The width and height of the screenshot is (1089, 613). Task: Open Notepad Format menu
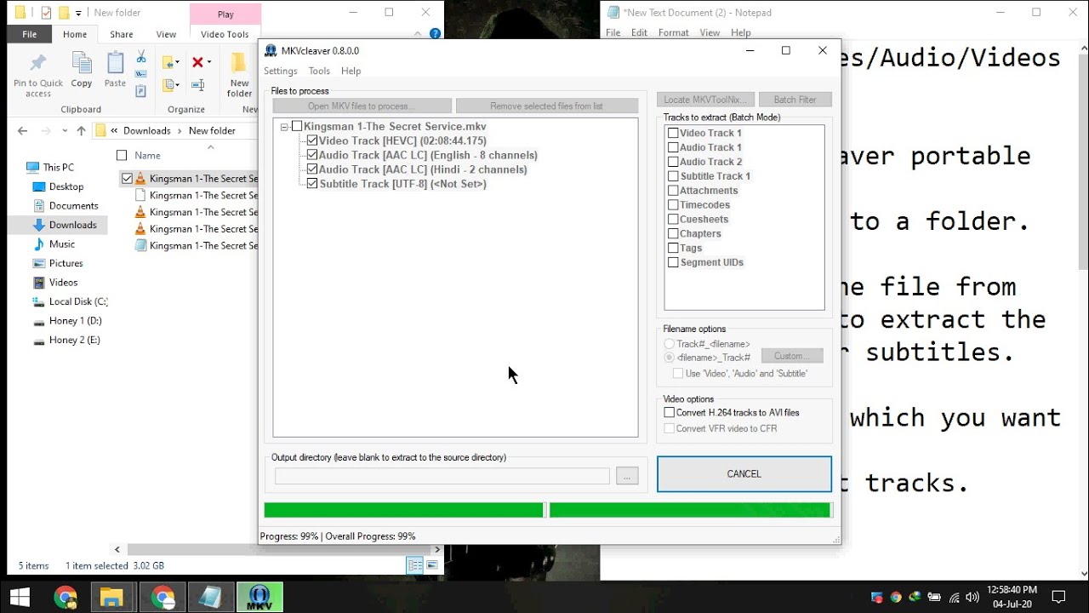[673, 33]
